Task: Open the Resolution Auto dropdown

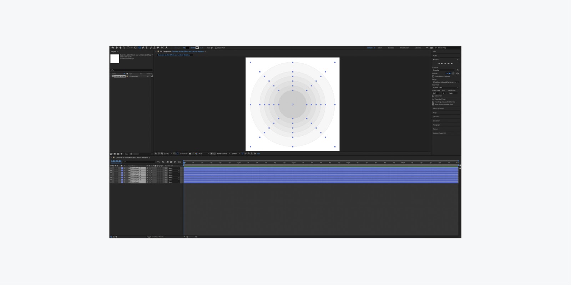Action: tap(453, 93)
